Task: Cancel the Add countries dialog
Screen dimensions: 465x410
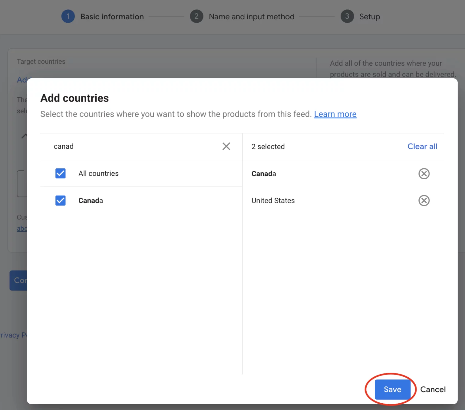Action: [x=433, y=389]
